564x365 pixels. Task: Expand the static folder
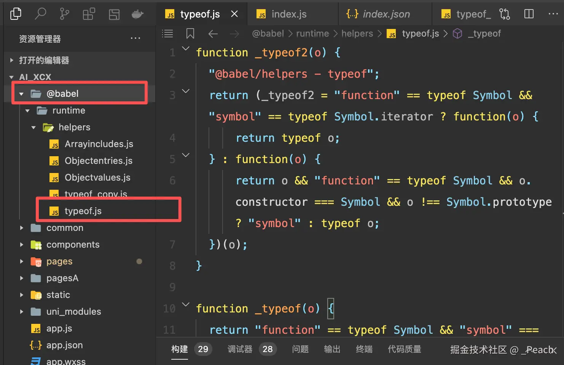click(x=80, y=295)
